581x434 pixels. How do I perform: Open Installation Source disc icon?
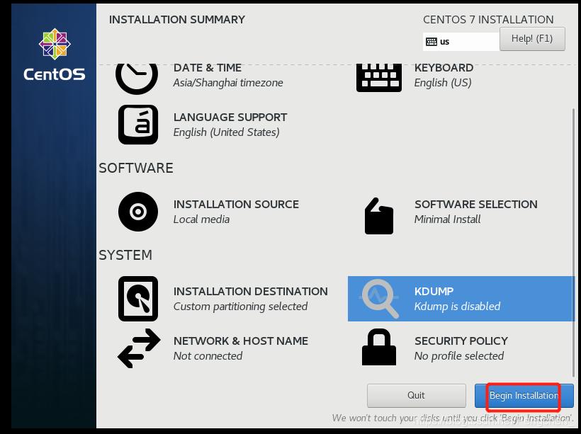(138, 212)
